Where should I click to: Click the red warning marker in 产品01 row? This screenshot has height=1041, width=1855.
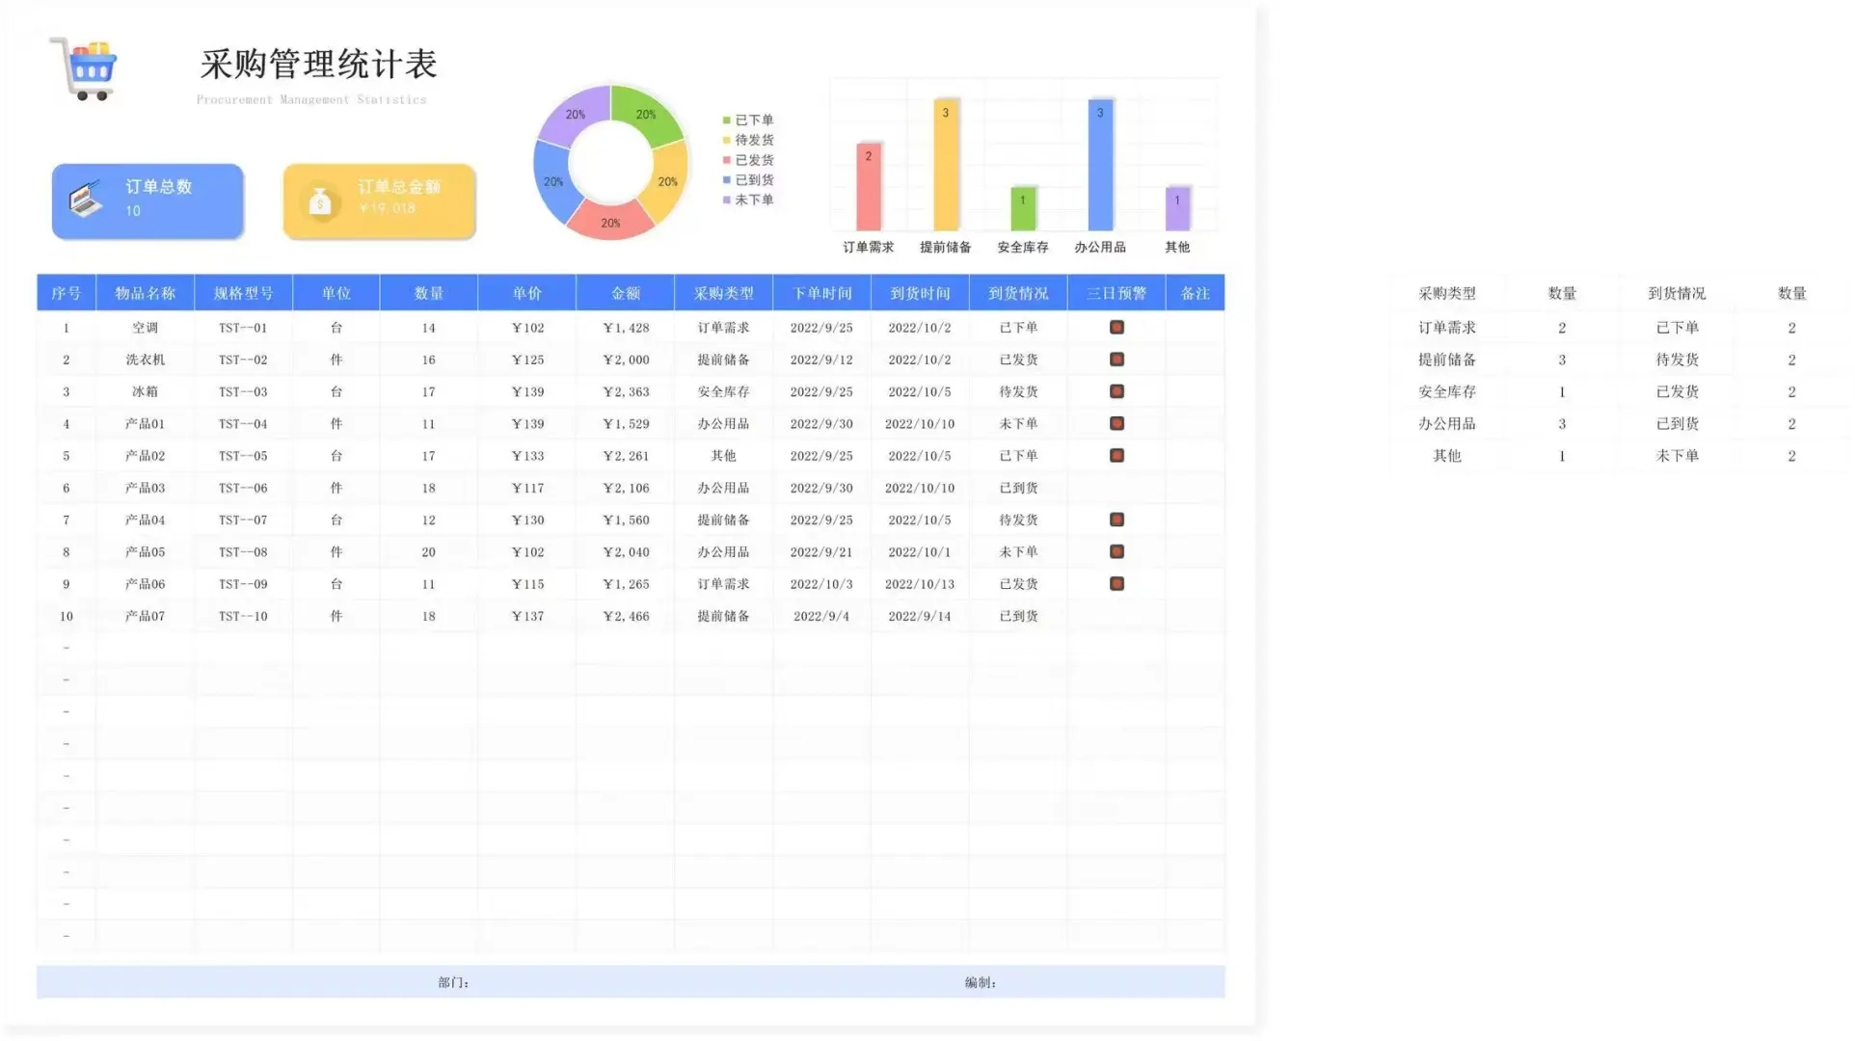click(1117, 423)
